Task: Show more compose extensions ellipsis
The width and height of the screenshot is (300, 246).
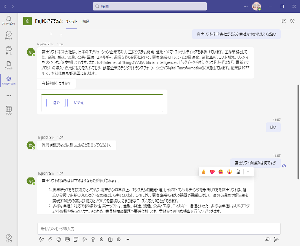Action: (127, 239)
